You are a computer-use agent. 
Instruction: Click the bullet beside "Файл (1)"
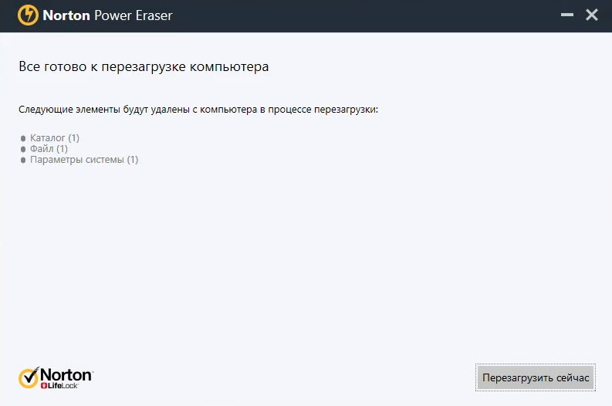point(23,150)
